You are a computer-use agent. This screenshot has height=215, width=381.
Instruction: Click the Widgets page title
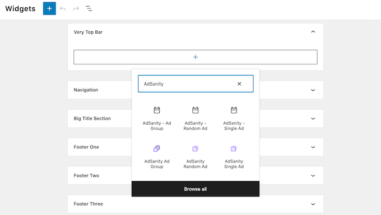pyautogui.click(x=20, y=9)
